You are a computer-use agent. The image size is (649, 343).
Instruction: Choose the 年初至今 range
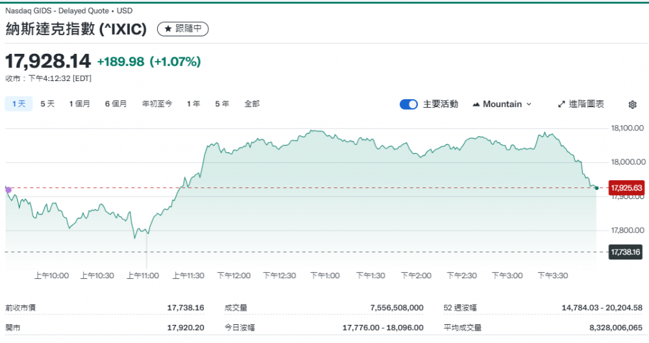[x=157, y=104]
